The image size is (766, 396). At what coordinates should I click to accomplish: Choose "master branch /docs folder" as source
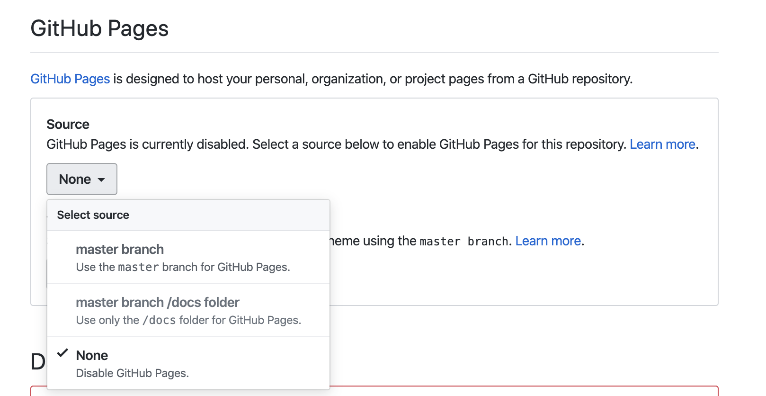(x=158, y=302)
